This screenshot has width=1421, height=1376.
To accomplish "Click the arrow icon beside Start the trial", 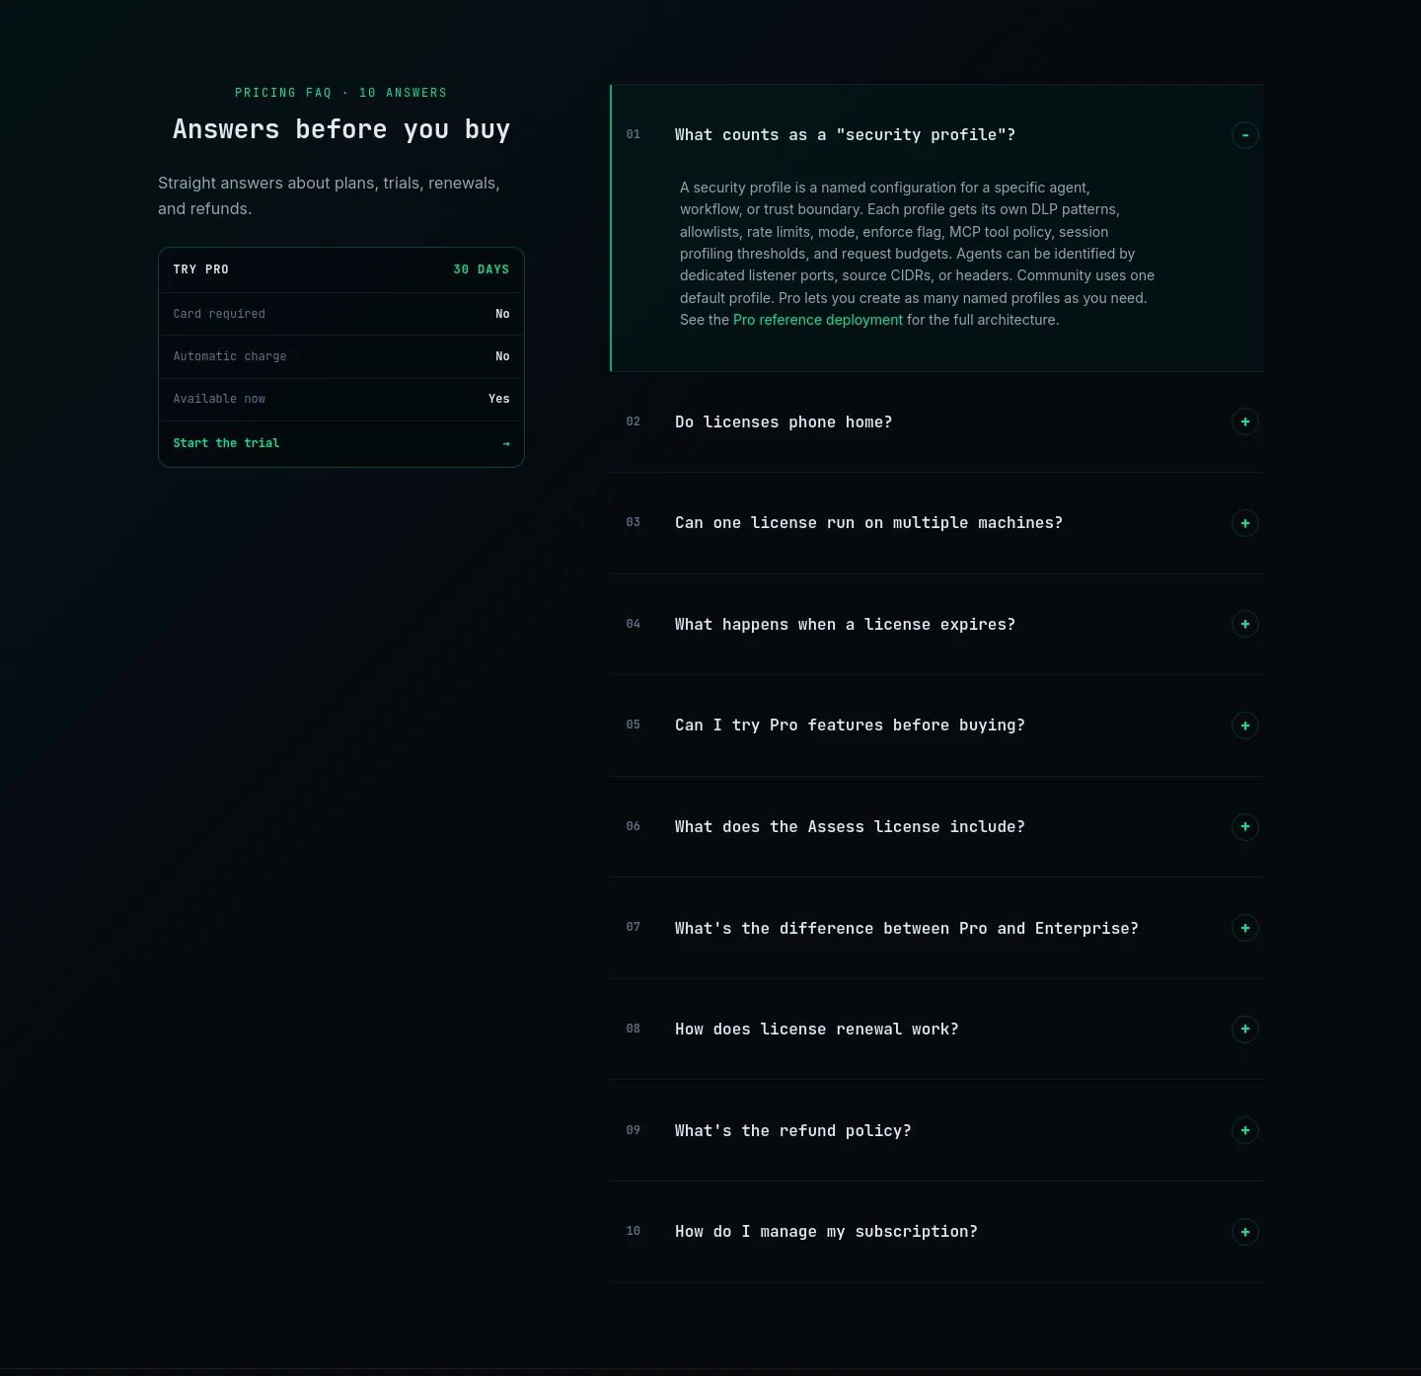I will tap(506, 444).
